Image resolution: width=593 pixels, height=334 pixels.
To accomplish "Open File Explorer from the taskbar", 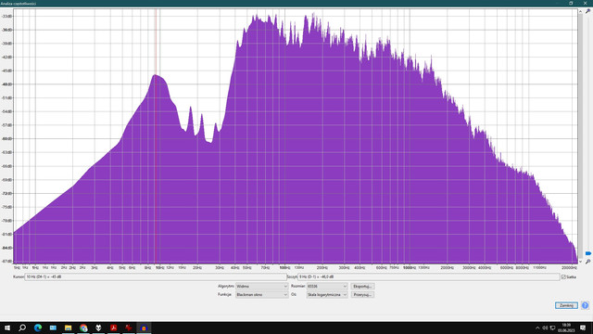I will click(68, 328).
